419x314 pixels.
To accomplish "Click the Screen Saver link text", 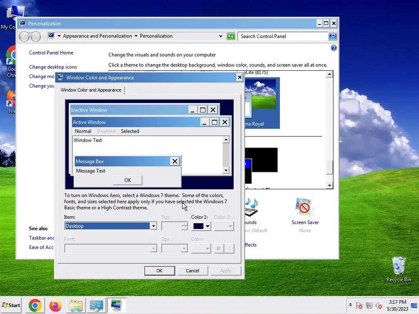I will click(305, 222).
